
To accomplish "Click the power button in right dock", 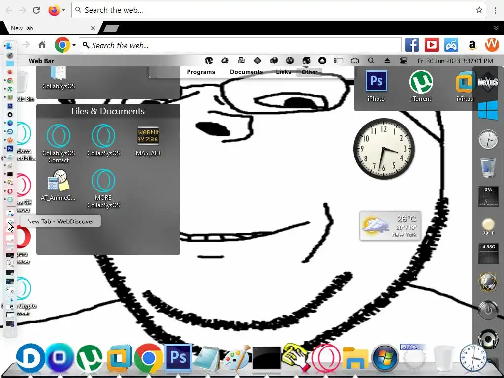I will pos(488,310).
